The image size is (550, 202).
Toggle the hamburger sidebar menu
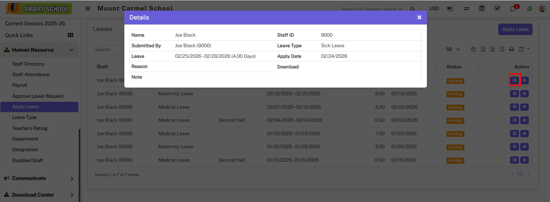88,9
